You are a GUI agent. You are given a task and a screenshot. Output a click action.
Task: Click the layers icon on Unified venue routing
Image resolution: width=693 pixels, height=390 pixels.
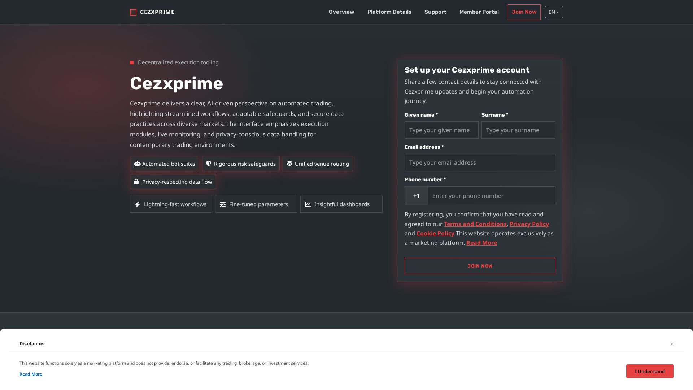289,164
